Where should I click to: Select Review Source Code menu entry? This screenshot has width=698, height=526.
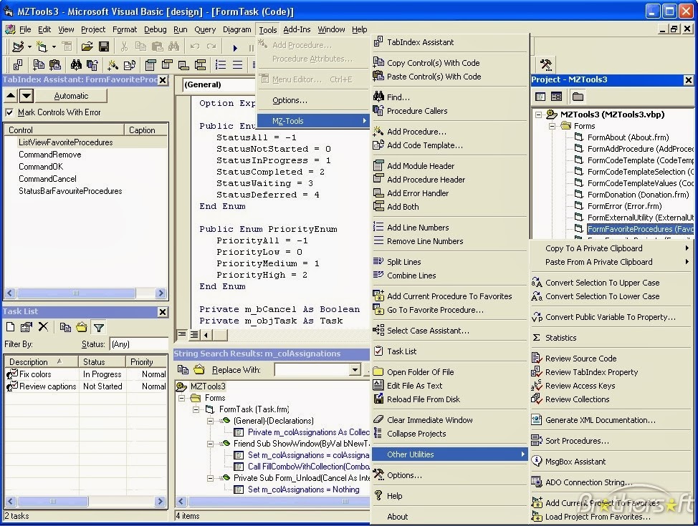(613, 359)
